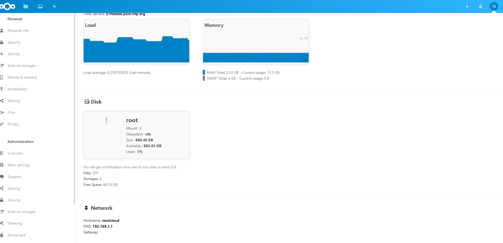Click the Flow icon in sidebar
The width and height of the screenshot is (503, 243).
[x=2, y=112]
